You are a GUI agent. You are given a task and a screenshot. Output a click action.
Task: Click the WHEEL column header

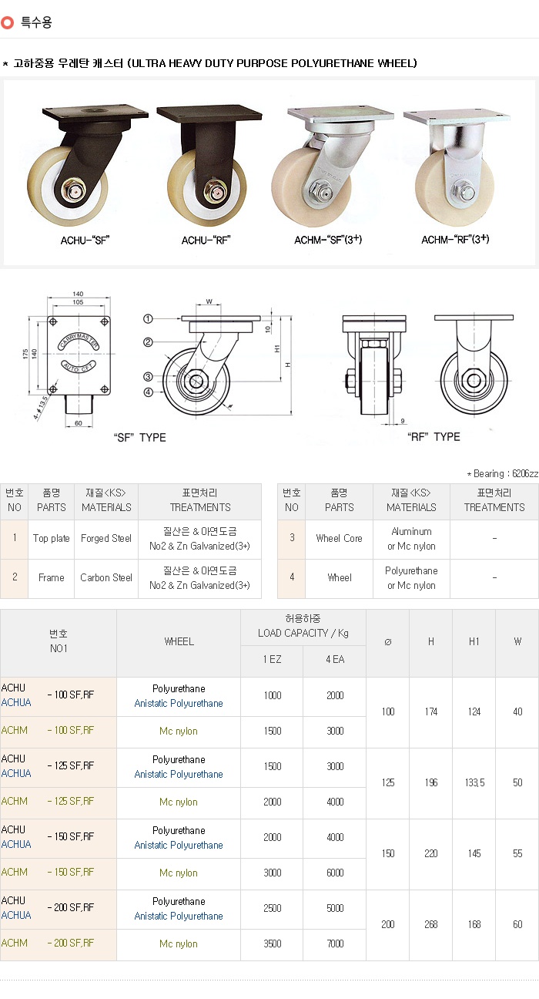179,642
